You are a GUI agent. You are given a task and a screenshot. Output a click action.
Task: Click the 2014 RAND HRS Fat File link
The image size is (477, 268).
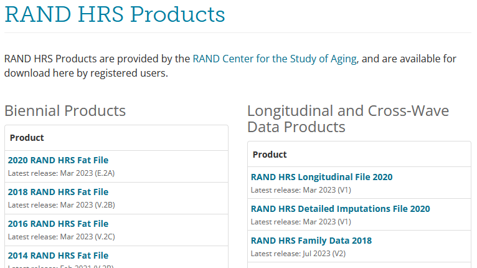click(x=58, y=256)
